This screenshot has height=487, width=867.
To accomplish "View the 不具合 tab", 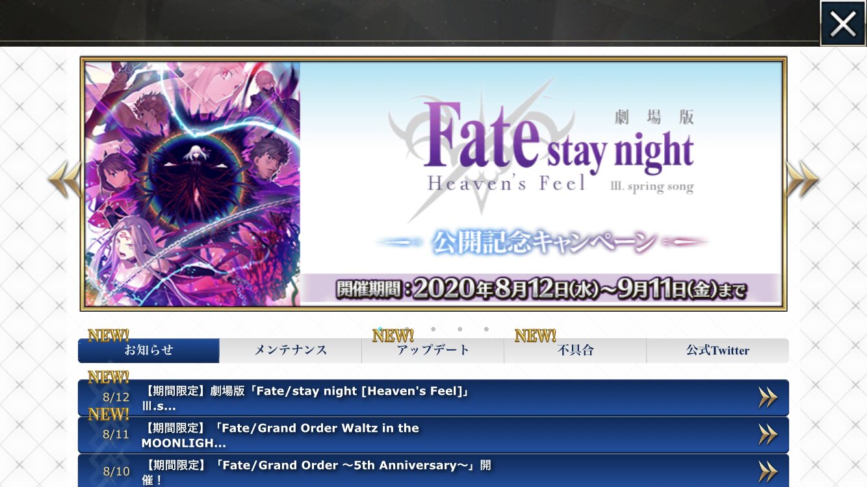I will tap(575, 351).
